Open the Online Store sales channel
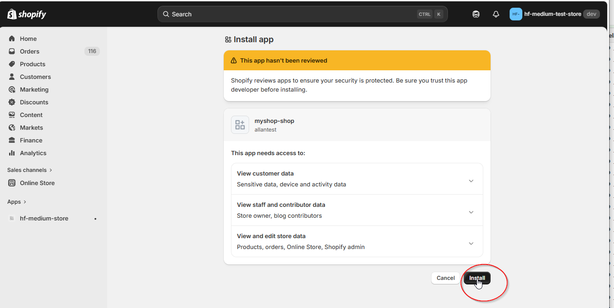This screenshot has width=614, height=308. [x=36, y=183]
